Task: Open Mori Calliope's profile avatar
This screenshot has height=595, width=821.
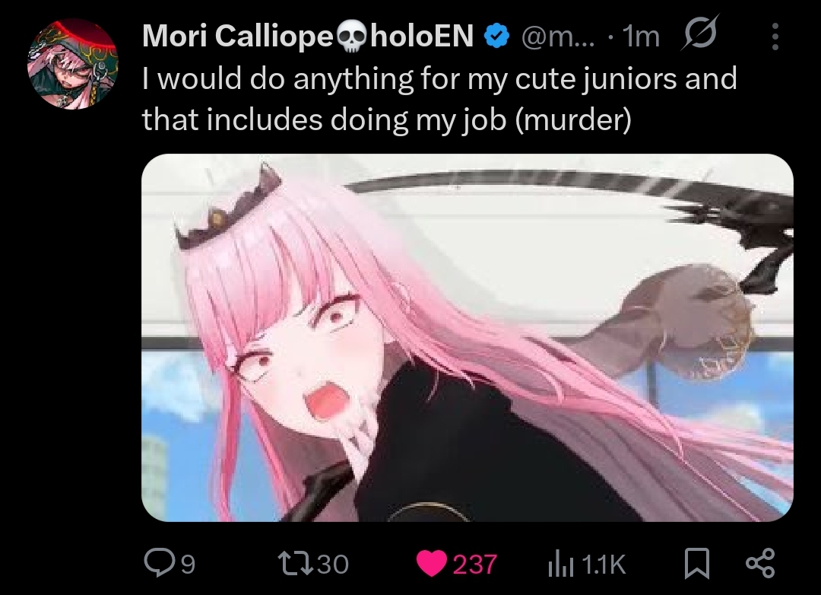Action: (x=73, y=64)
